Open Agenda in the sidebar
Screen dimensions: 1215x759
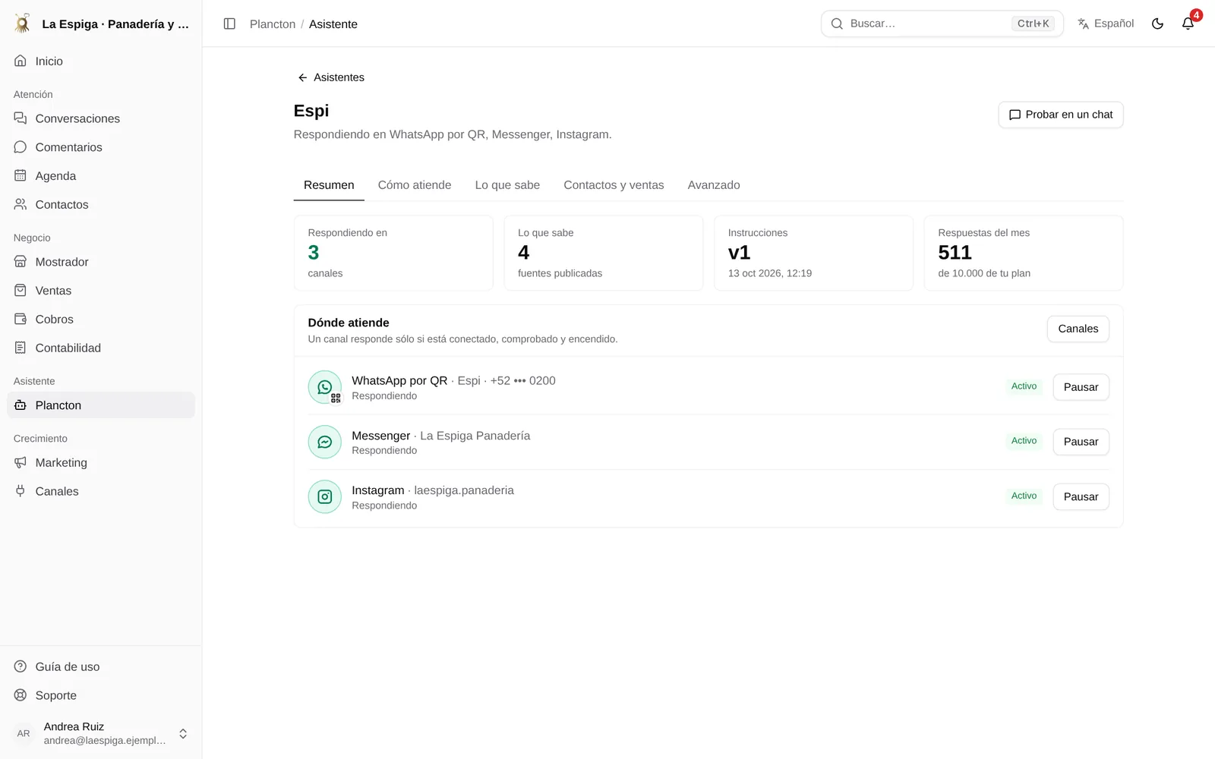point(101,176)
